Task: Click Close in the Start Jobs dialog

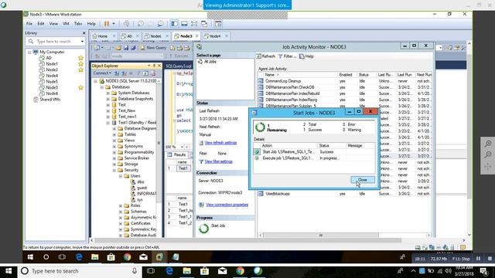Action: pos(363,180)
